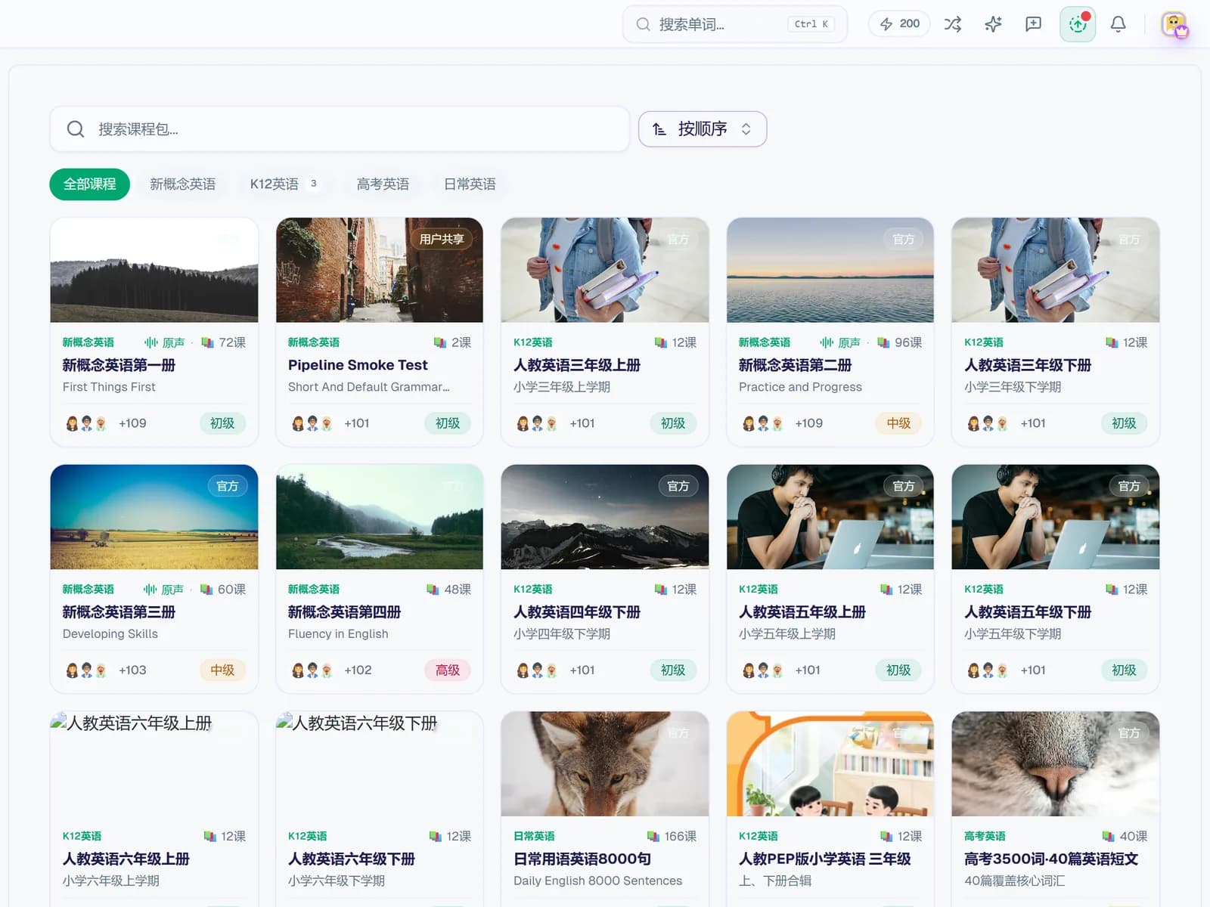Open the feedback message-plus icon
Viewport: 1210px width, 907px height.
1033,24
